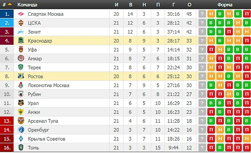251x153 pixels.
Task: Click Spartak's gray question mark form badge
Action: pyautogui.click(x=202, y=14)
